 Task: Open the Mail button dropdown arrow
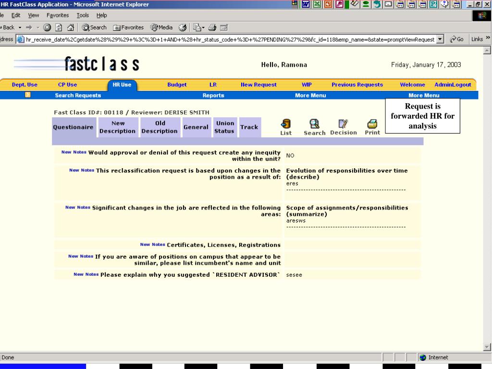tap(203, 27)
